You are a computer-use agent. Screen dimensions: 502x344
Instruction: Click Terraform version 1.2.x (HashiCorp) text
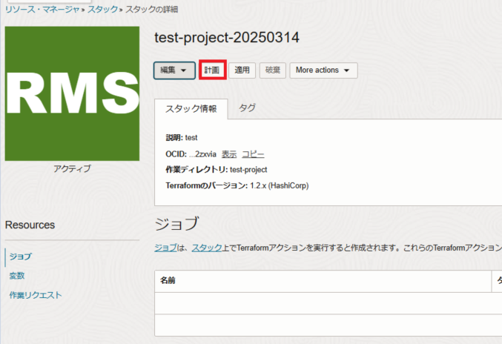coord(279,185)
